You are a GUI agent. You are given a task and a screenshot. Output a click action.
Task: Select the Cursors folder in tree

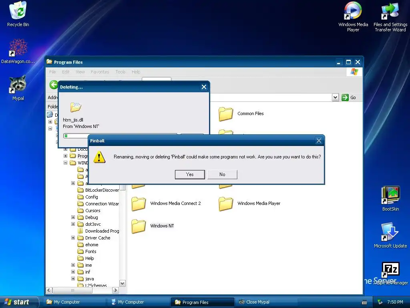[89, 211]
